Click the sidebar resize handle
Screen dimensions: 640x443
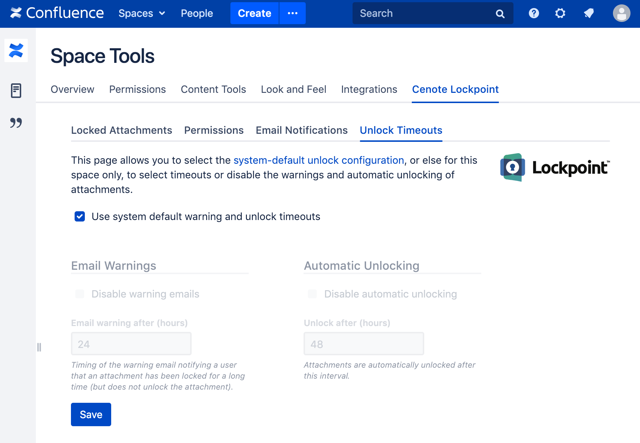[x=39, y=347]
